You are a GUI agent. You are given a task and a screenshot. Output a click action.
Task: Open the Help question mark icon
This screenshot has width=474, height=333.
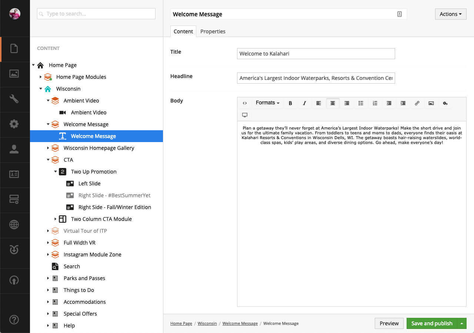click(14, 320)
